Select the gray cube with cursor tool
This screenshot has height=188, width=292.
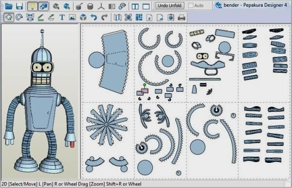coord(55,6)
